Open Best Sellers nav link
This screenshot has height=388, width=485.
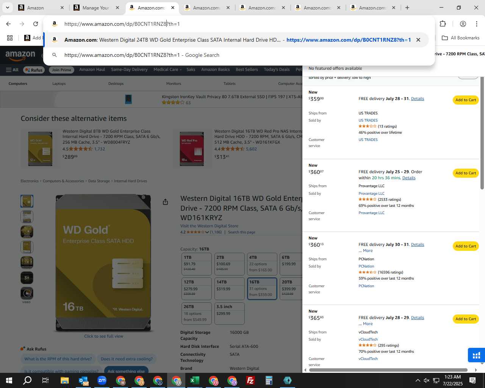[x=247, y=70]
